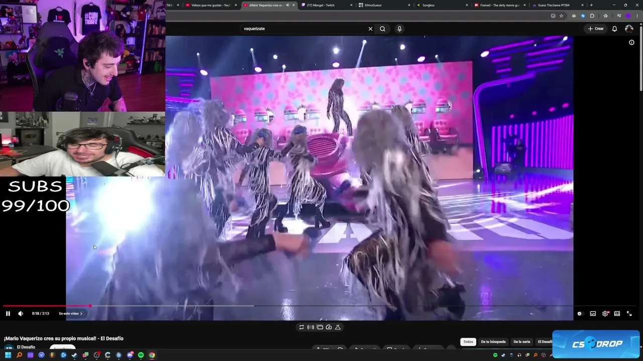Click the Spotify icon in the system tray
This screenshot has height=361, width=643.
pyautogui.click(x=495, y=355)
